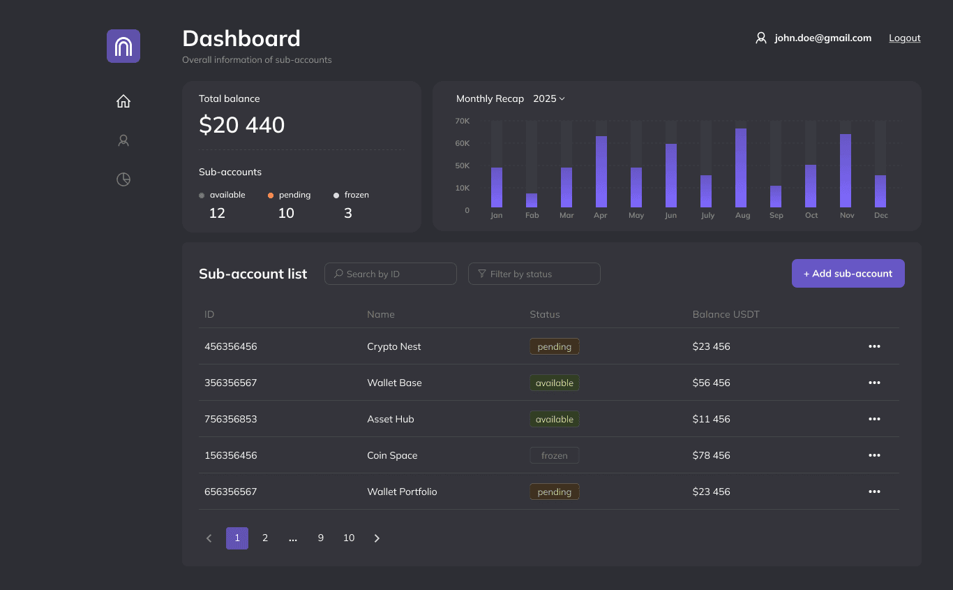Click the available badge for Wallet Base
This screenshot has width=953, height=590.
(x=555, y=383)
